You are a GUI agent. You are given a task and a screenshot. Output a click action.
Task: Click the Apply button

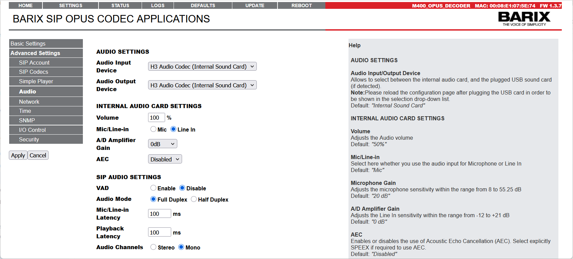[x=18, y=155]
